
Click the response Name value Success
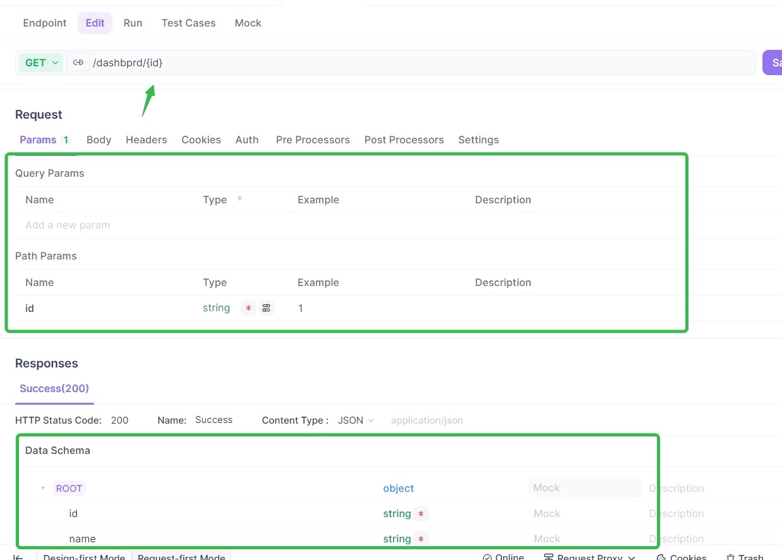[214, 420]
